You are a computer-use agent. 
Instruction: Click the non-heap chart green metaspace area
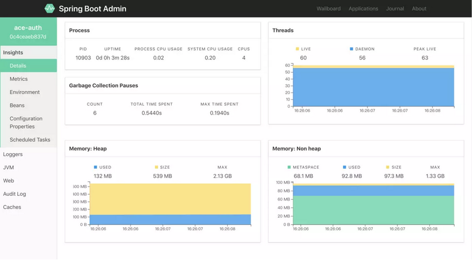[x=373, y=210]
